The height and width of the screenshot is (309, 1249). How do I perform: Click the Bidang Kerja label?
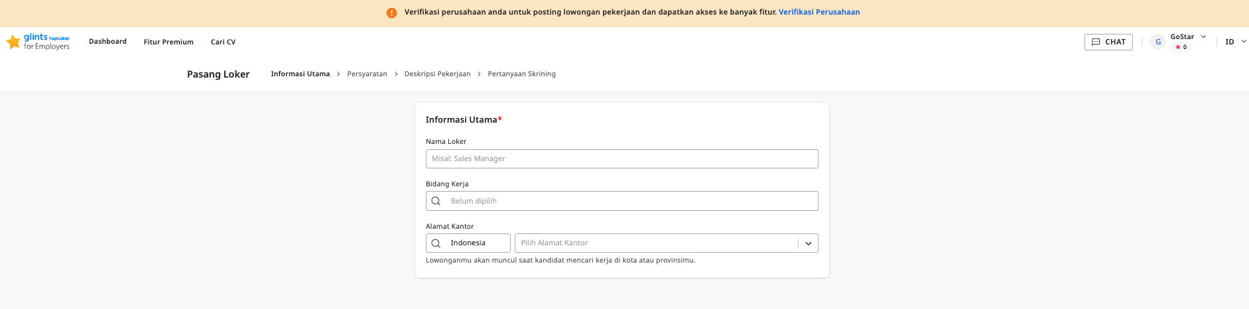click(447, 184)
